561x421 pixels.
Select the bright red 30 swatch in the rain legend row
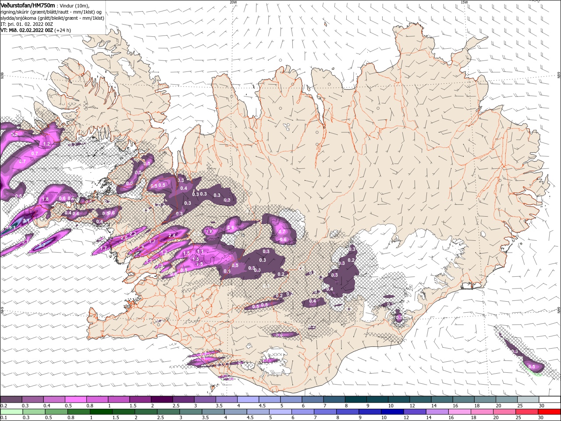[549, 412]
